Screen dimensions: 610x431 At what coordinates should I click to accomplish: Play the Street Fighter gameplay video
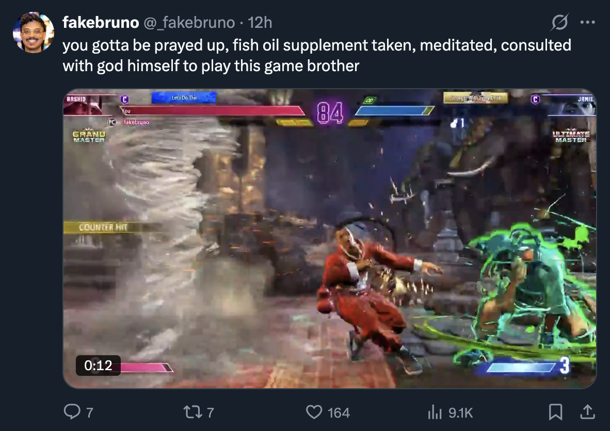click(x=329, y=239)
